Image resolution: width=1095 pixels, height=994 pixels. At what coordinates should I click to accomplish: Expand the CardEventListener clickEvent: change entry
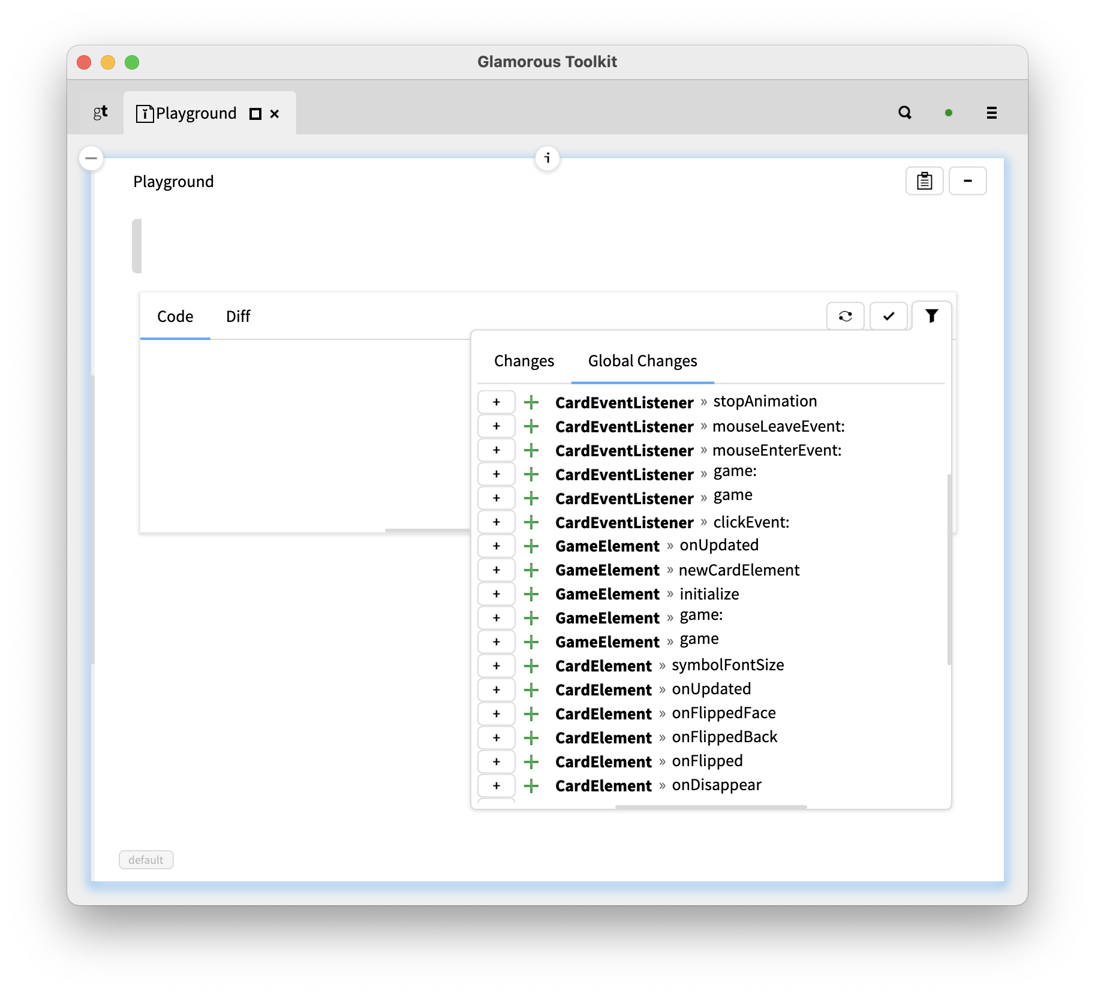(x=531, y=522)
